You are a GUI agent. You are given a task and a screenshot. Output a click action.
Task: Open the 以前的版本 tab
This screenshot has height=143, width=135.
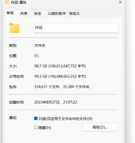click(57, 13)
